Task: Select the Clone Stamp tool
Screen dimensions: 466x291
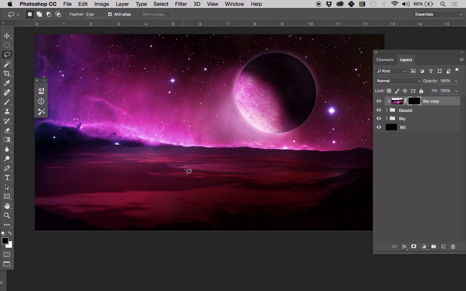Action: pos(7,112)
